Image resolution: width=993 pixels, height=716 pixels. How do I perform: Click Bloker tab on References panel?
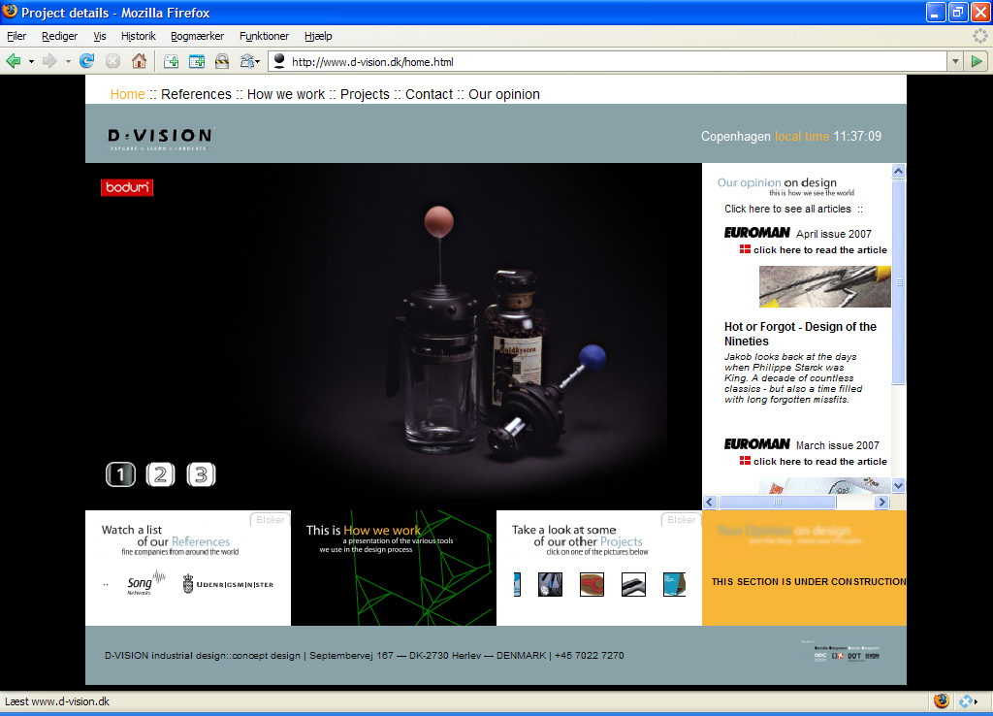point(271,520)
